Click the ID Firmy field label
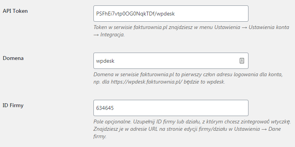Screen dimensions: 295x147 coord(13,105)
